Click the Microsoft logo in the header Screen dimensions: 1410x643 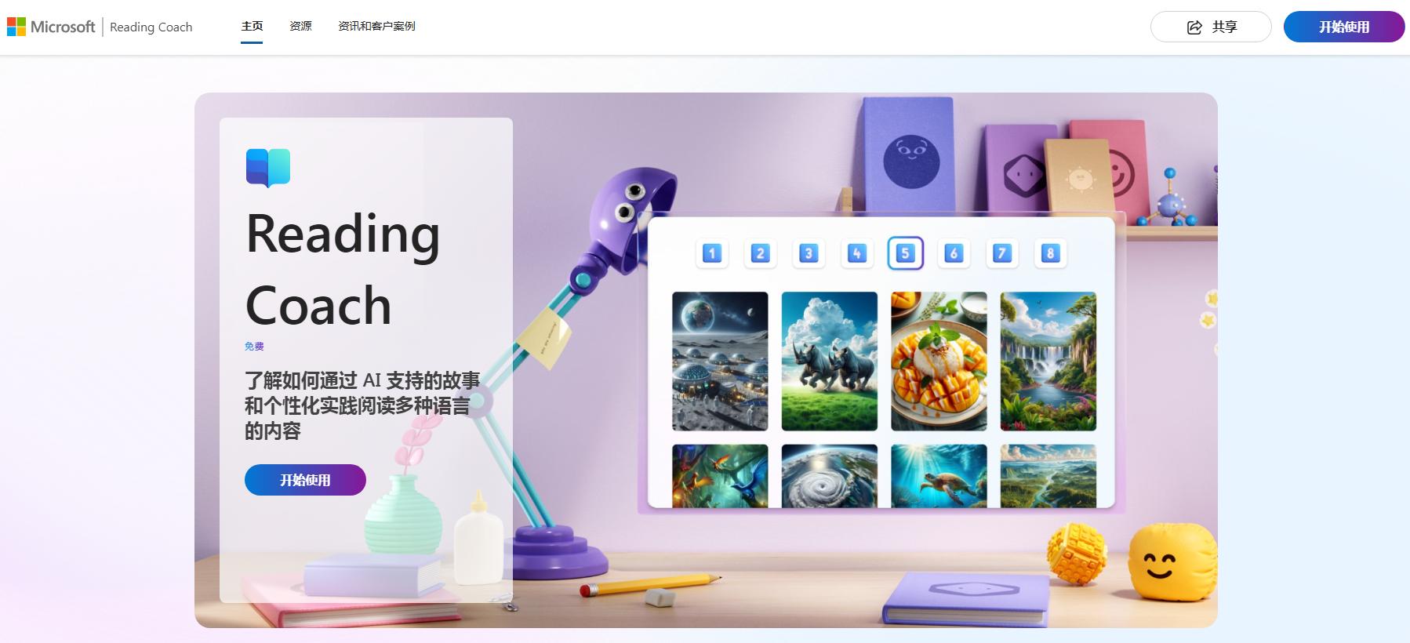(x=51, y=27)
